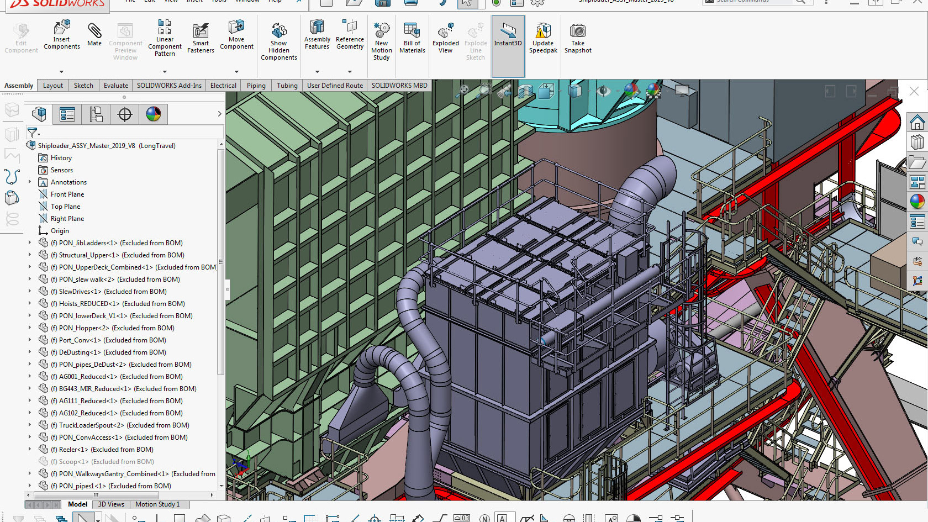Open the Custom Properties task pane

[918, 222]
